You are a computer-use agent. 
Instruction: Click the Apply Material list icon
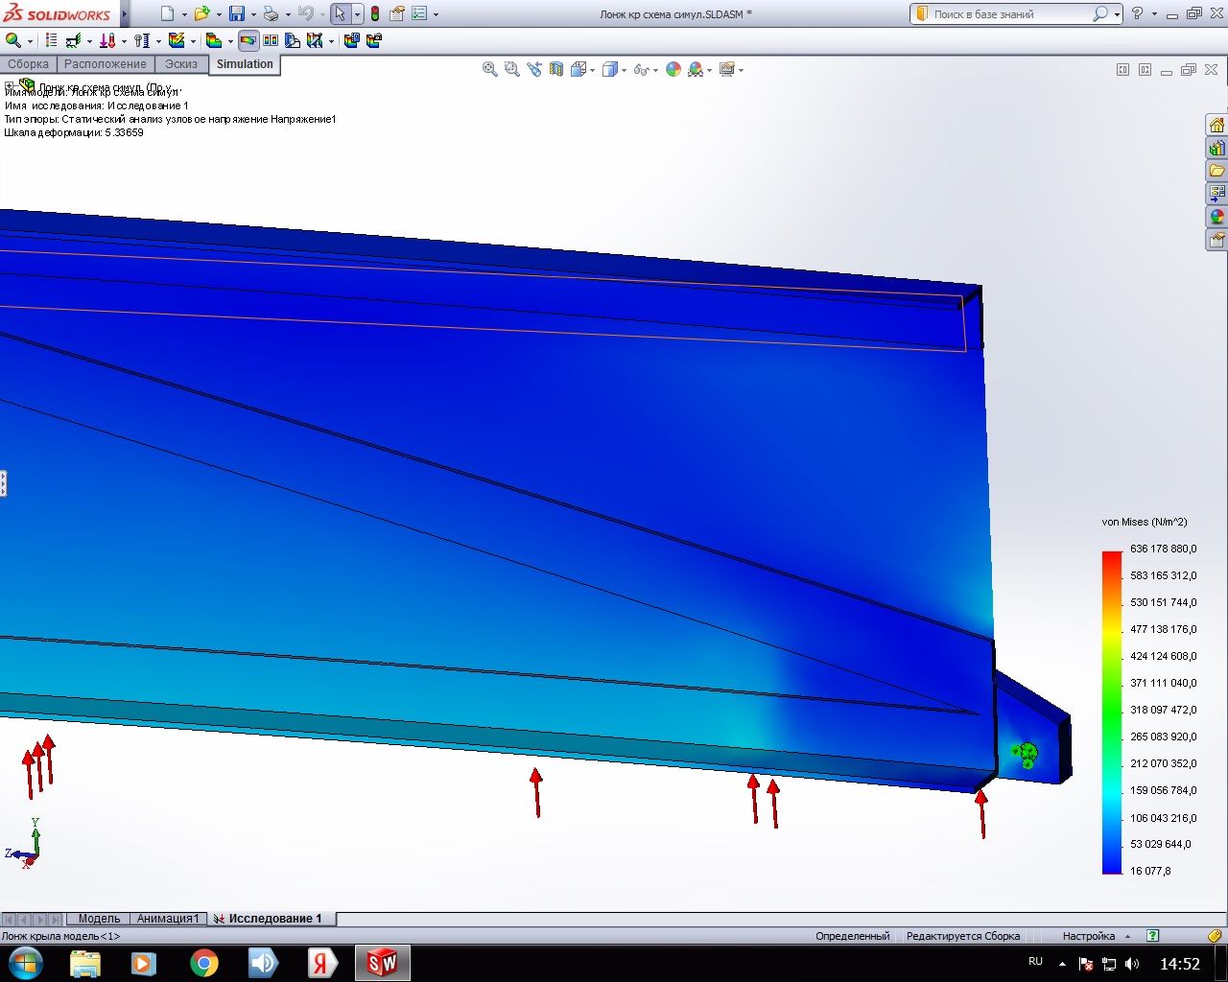click(51, 40)
